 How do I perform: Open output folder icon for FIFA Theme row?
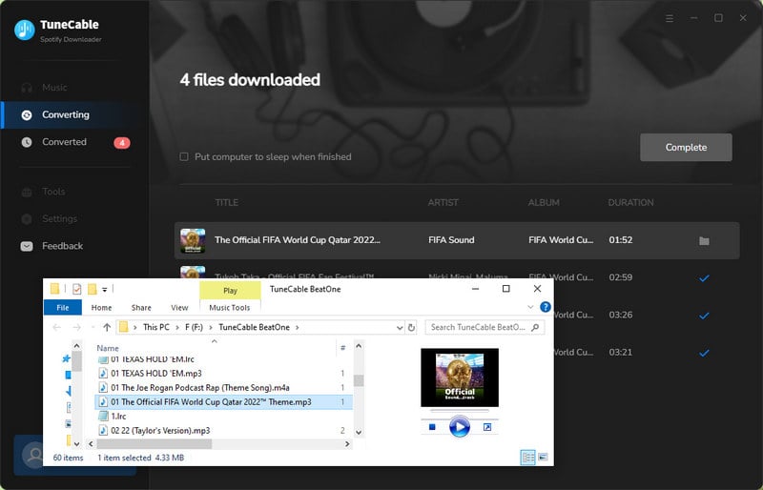pos(704,241)
